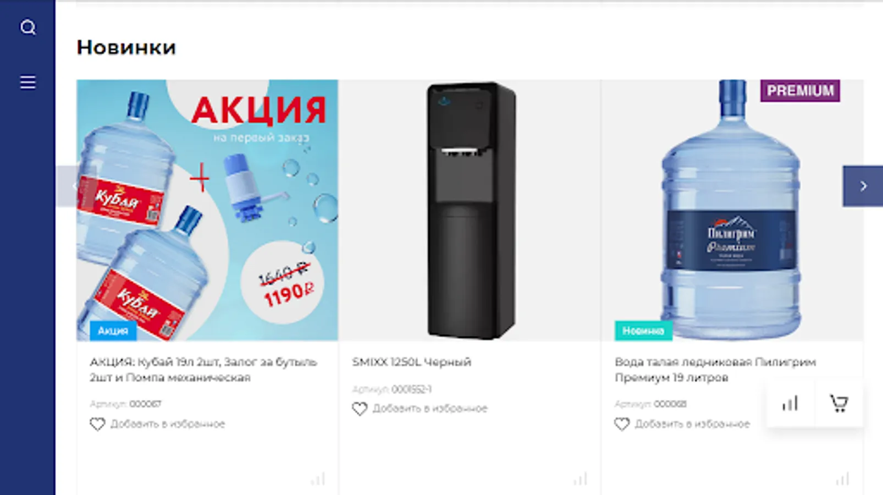Open the search icon in sidebar
Image resolution: width=883 pixels, height=495 pixels.
(28, 27)
